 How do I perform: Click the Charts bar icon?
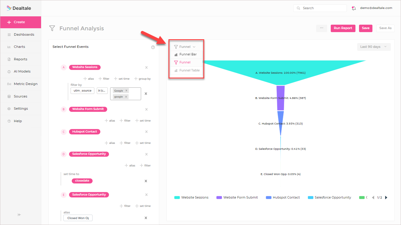pyautogui.click(x=9, y=47)
